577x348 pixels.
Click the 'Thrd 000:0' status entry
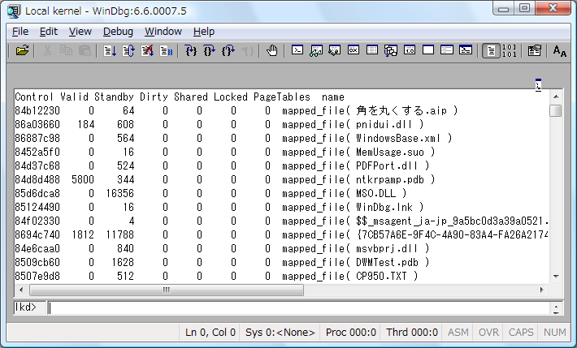(412, 333)
